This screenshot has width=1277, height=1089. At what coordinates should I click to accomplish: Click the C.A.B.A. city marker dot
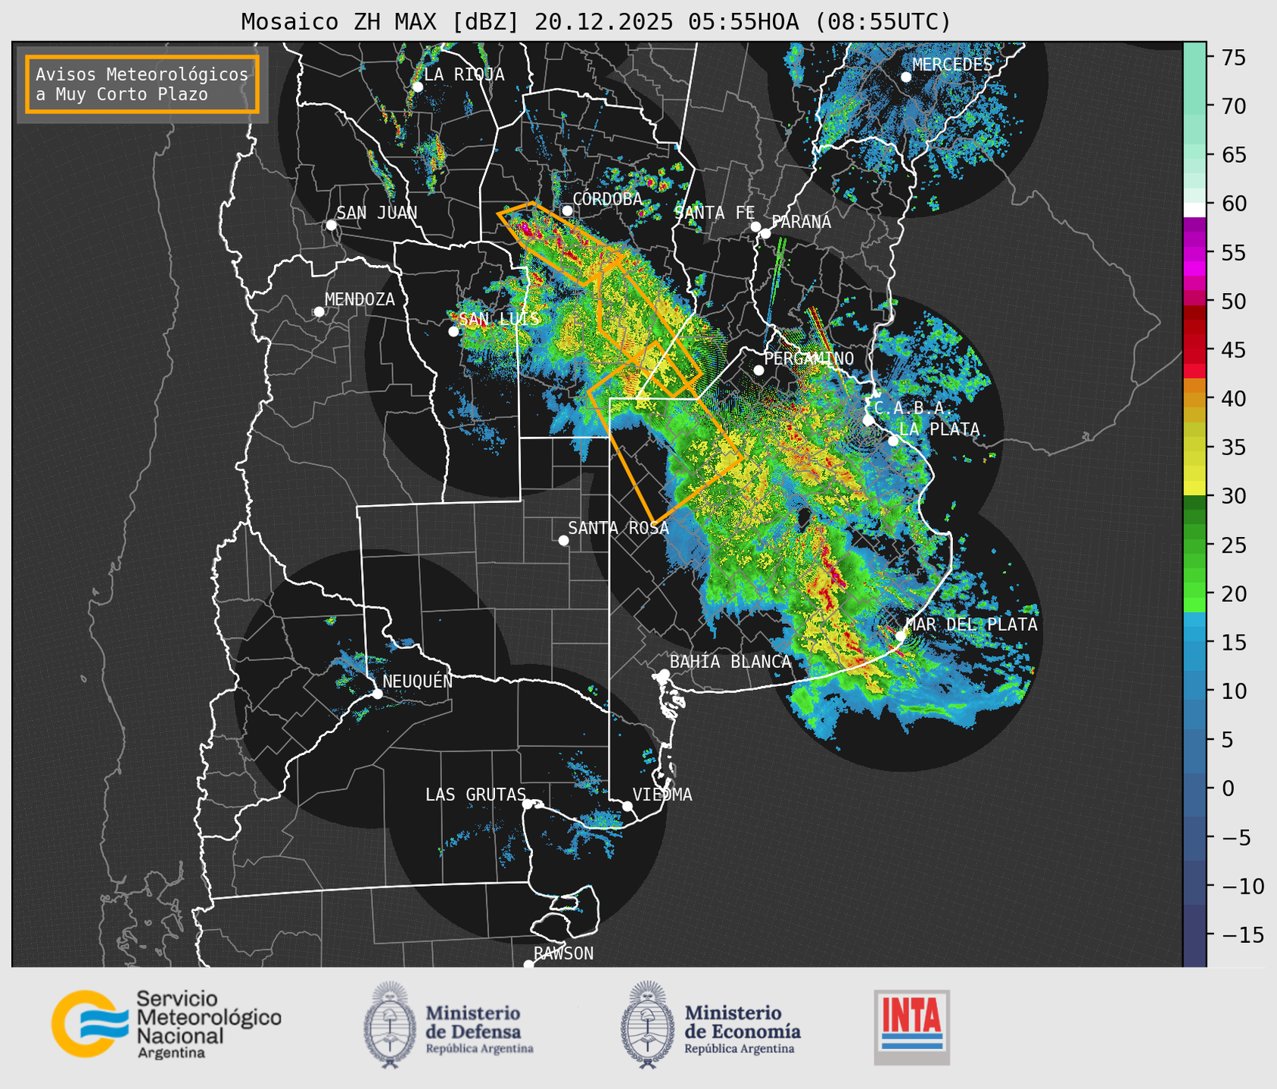click(x=868, y=420)
